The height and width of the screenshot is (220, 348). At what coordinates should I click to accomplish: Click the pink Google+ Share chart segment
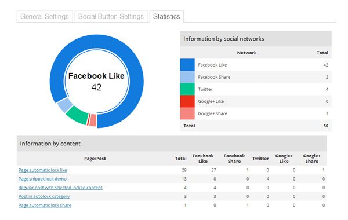[x=93, y=120]
